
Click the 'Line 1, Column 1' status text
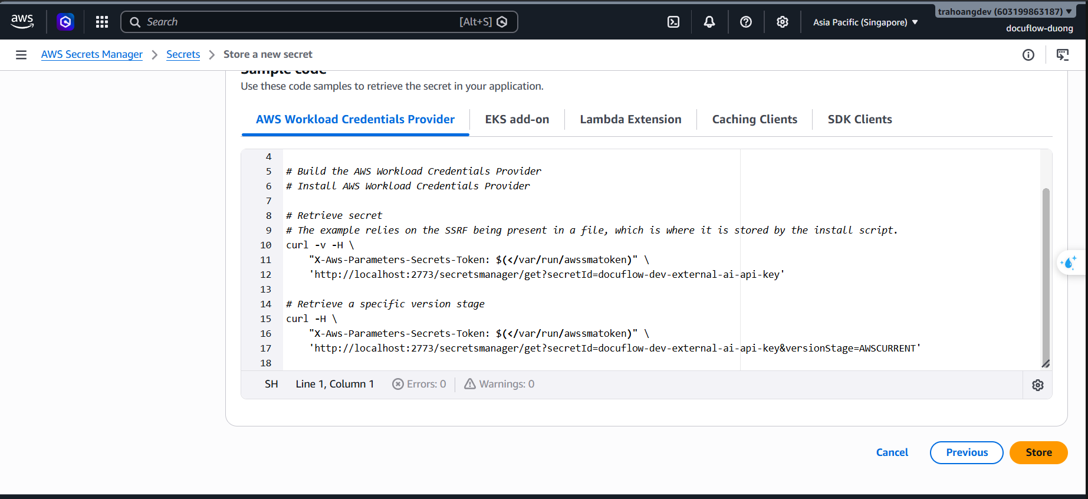335,384
